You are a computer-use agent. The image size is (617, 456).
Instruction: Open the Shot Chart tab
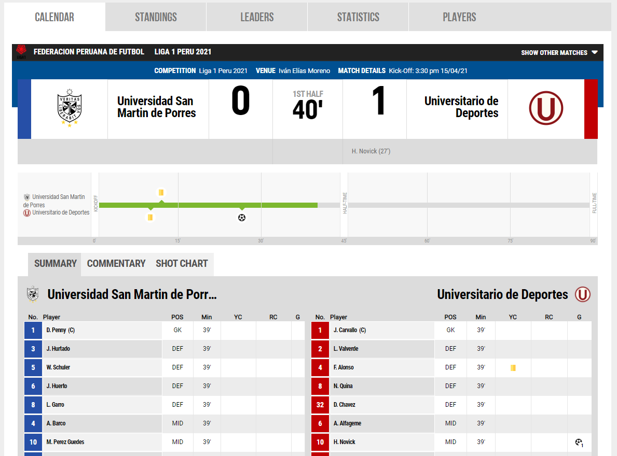point(182,264)
